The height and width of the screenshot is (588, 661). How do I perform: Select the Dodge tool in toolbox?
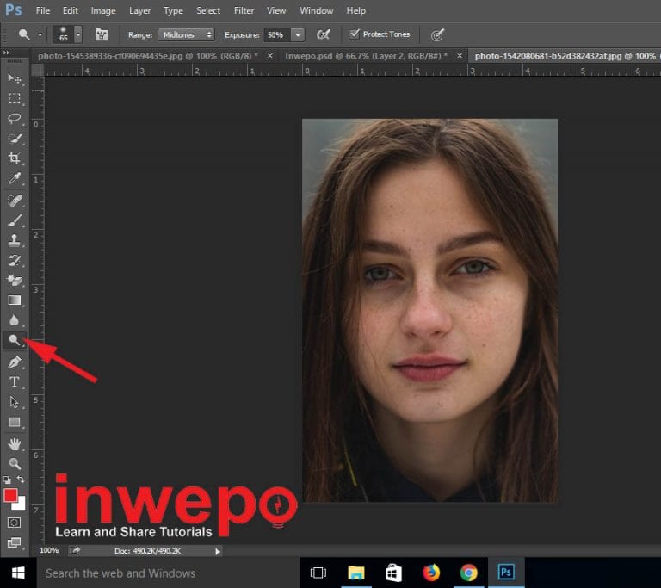coord(15,340)
